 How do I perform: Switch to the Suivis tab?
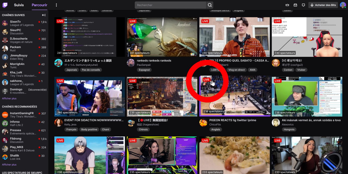pos(19,5)
